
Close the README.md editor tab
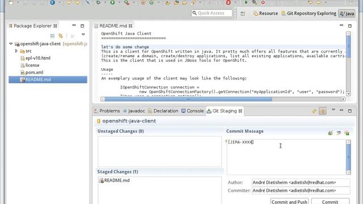[130, 26]
